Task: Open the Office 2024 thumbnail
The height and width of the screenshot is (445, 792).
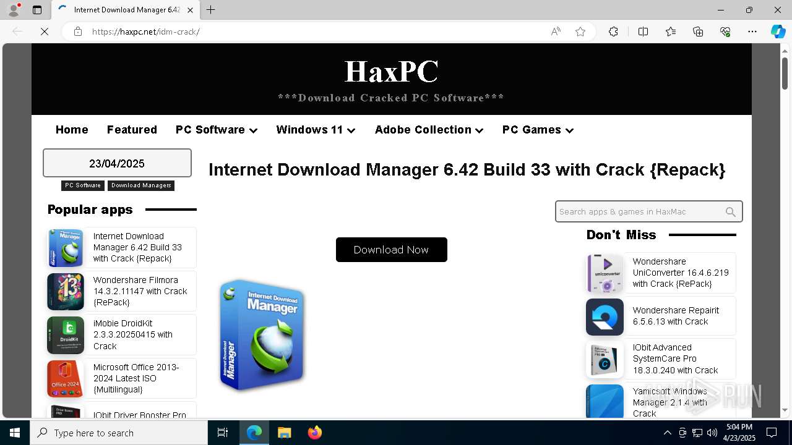Action: (66, 379)
